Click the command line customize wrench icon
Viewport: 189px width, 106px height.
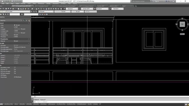(32, 102)
